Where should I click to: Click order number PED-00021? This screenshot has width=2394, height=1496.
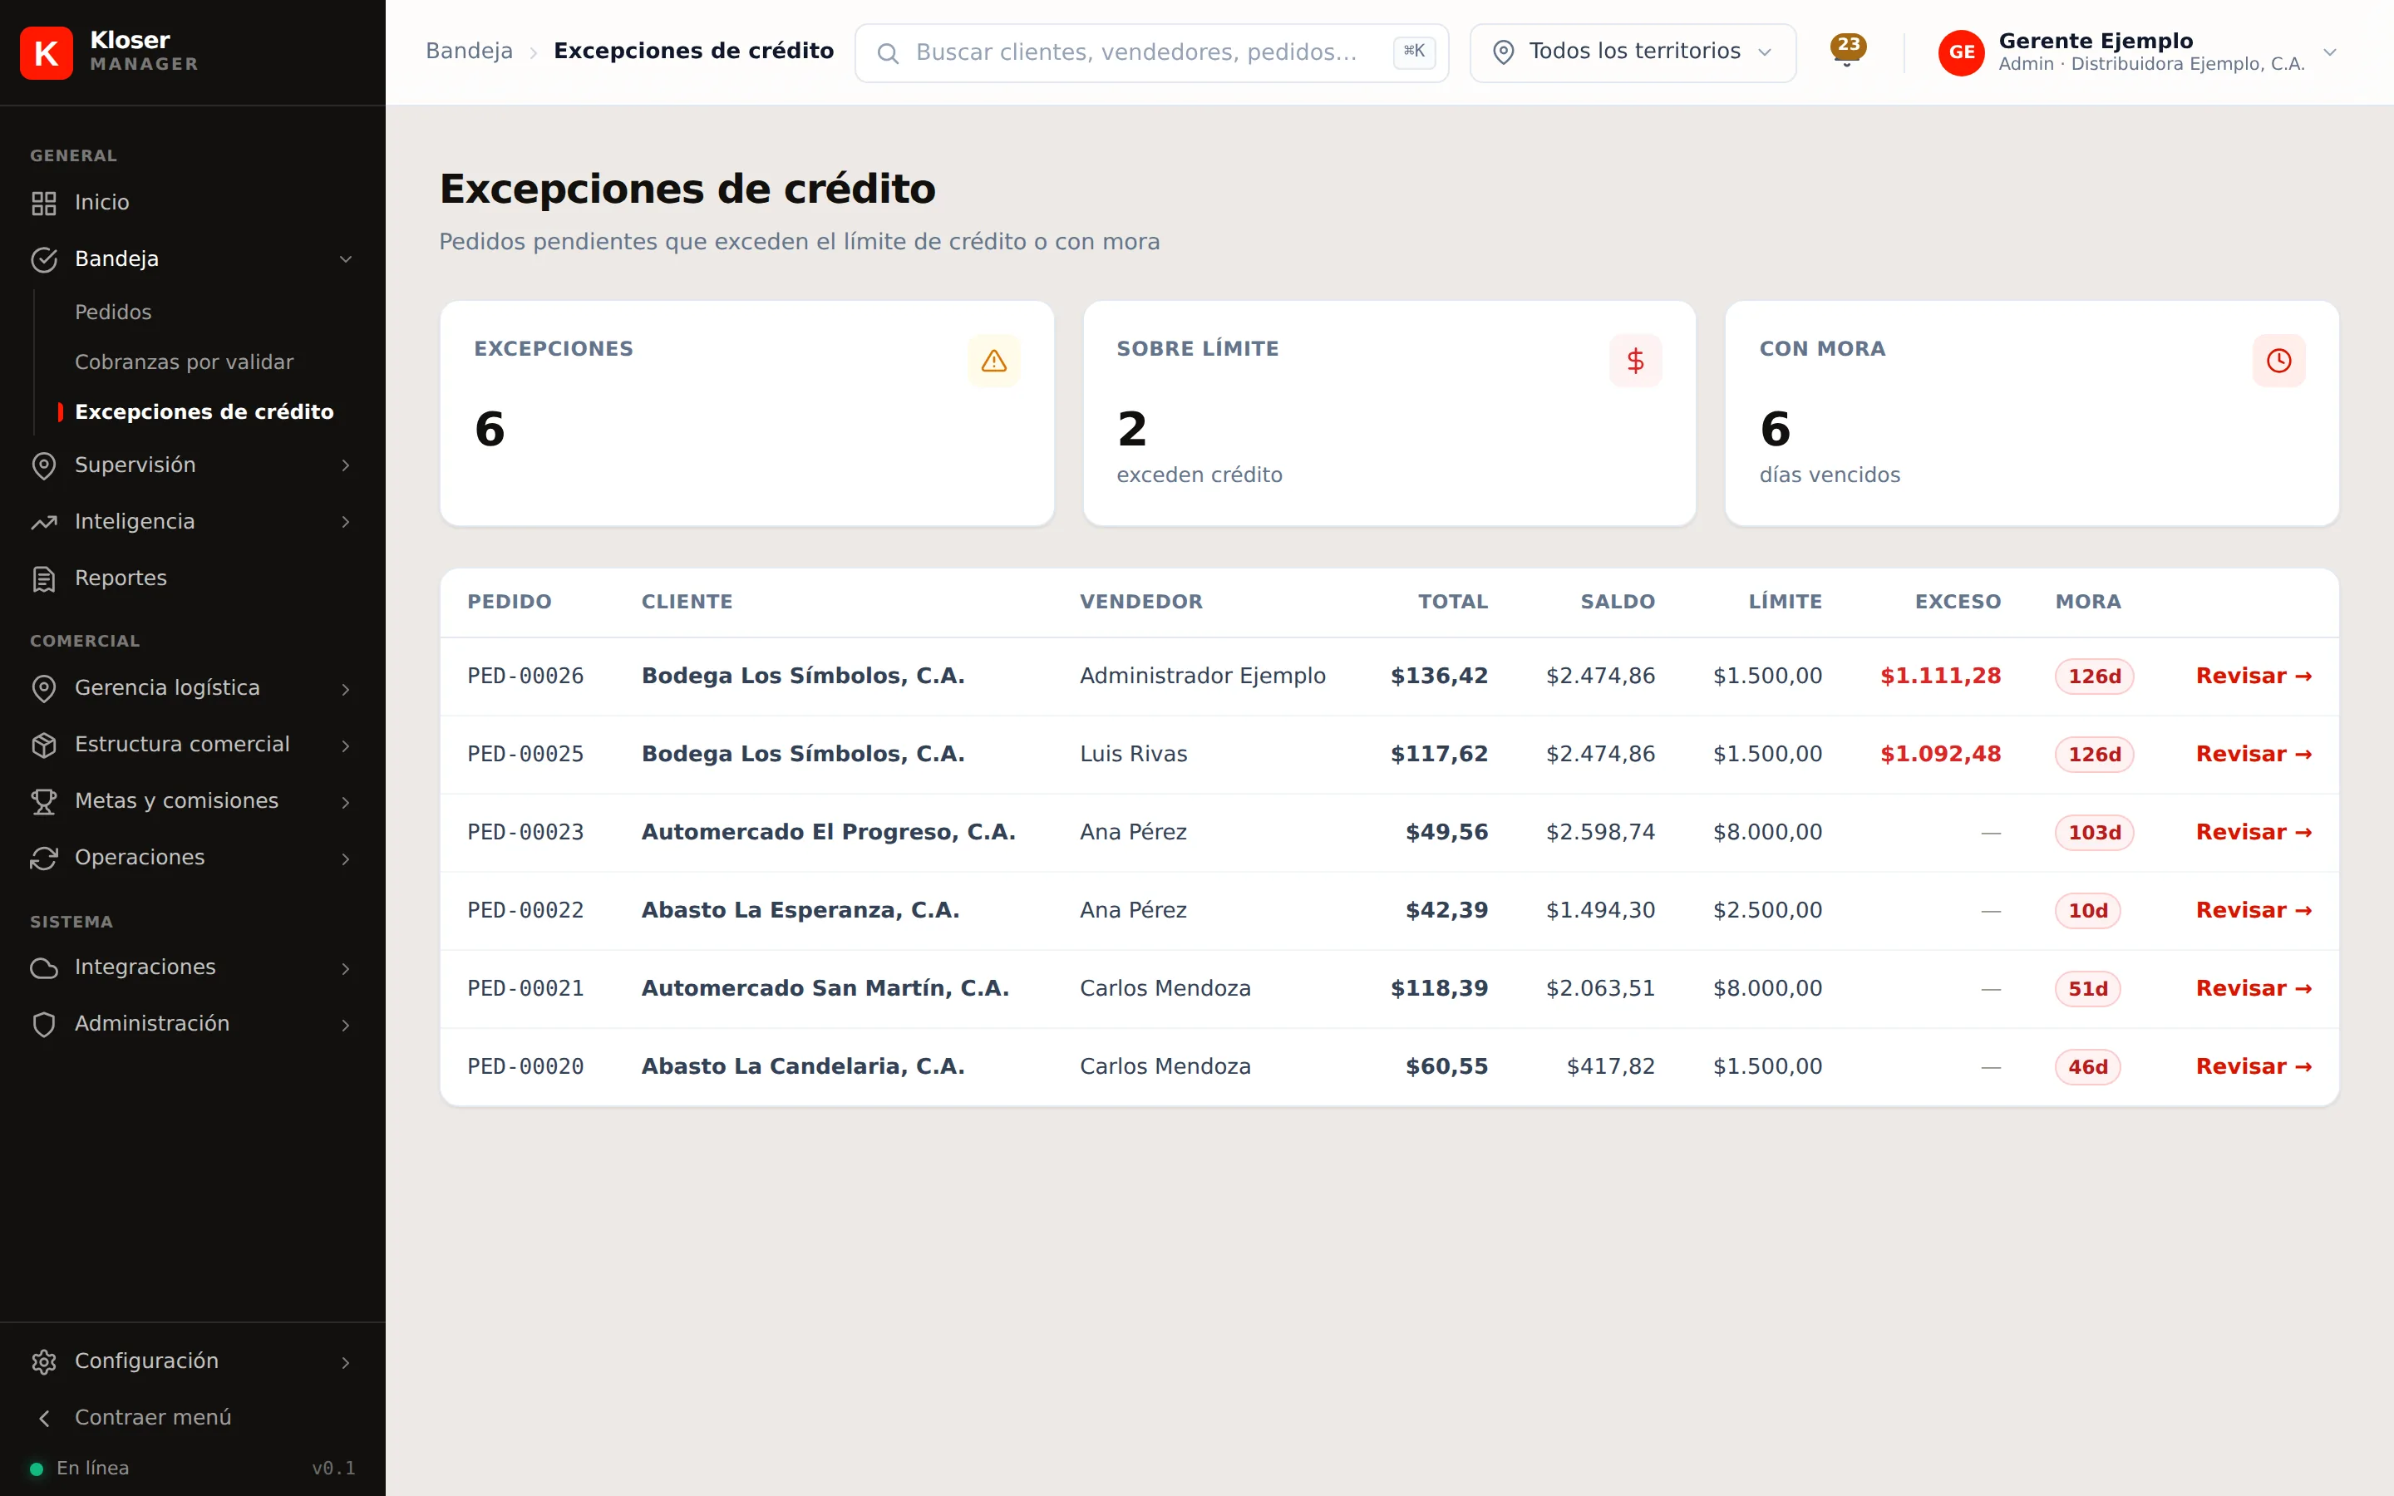(x=525, y=988)
